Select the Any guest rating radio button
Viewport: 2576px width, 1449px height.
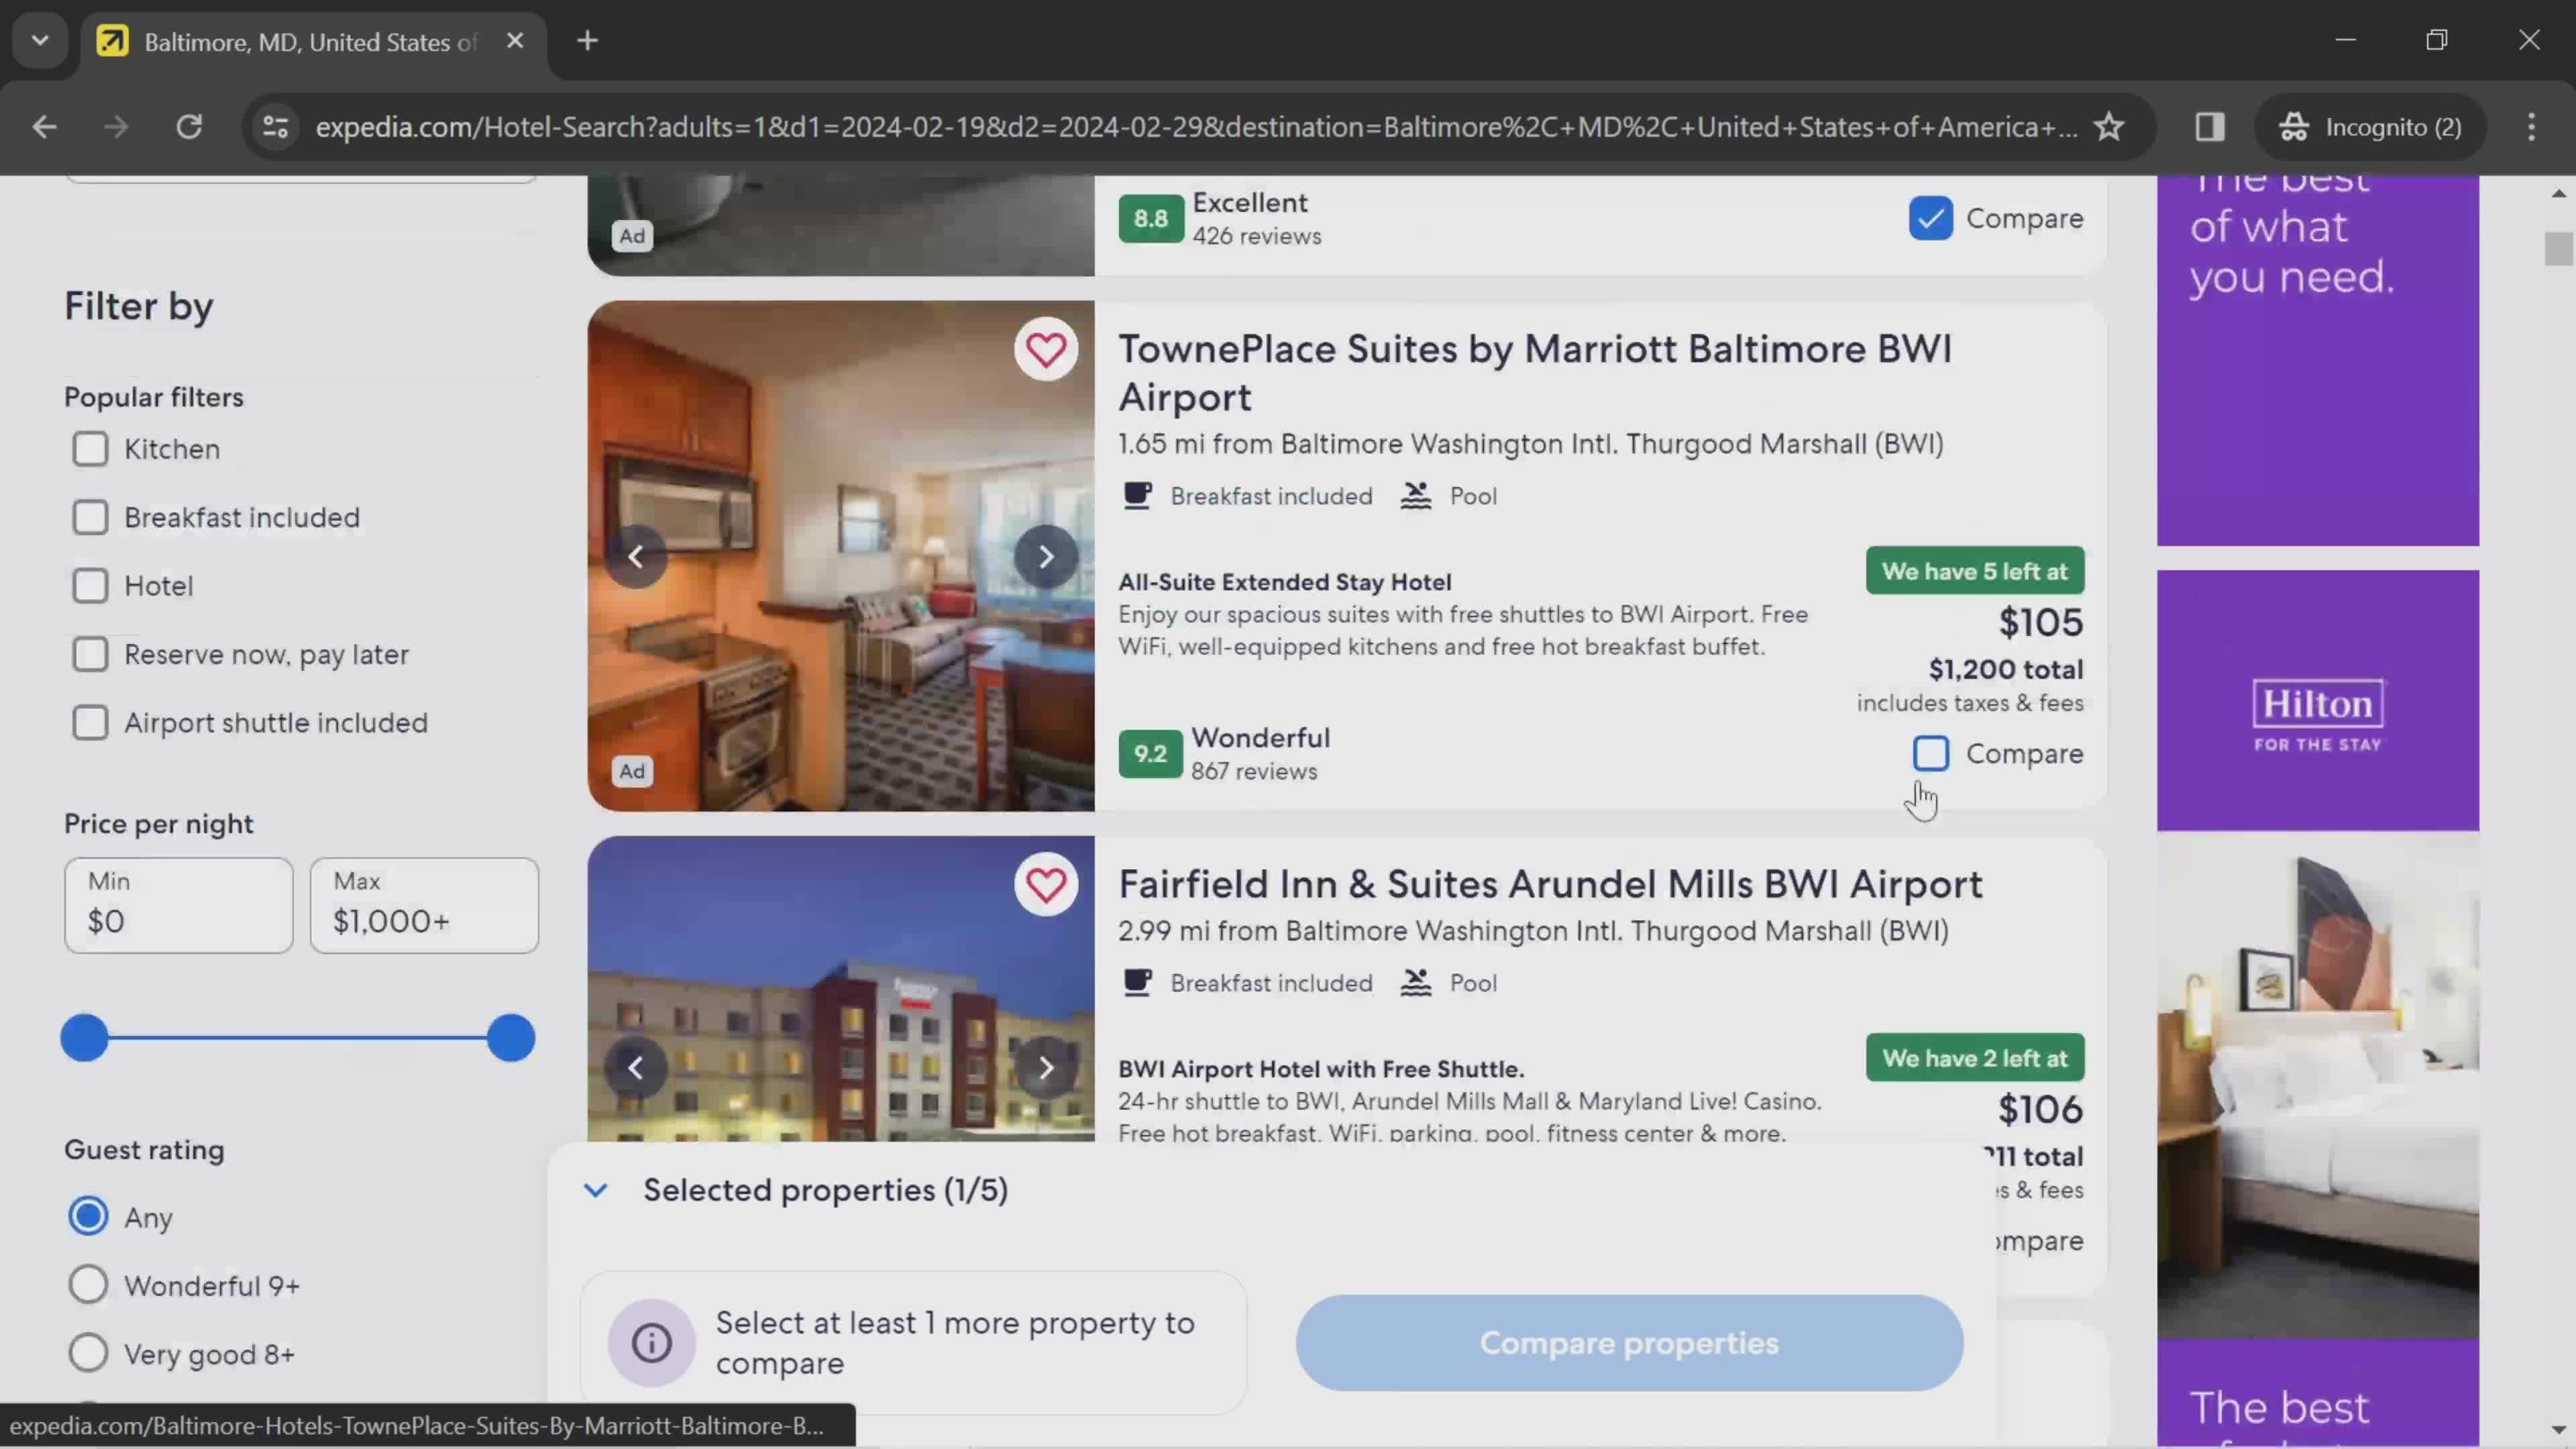point(89,1219)
